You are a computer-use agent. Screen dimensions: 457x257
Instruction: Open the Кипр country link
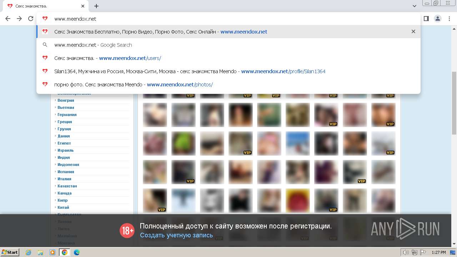pyautogui.click(x=62, y=200)
